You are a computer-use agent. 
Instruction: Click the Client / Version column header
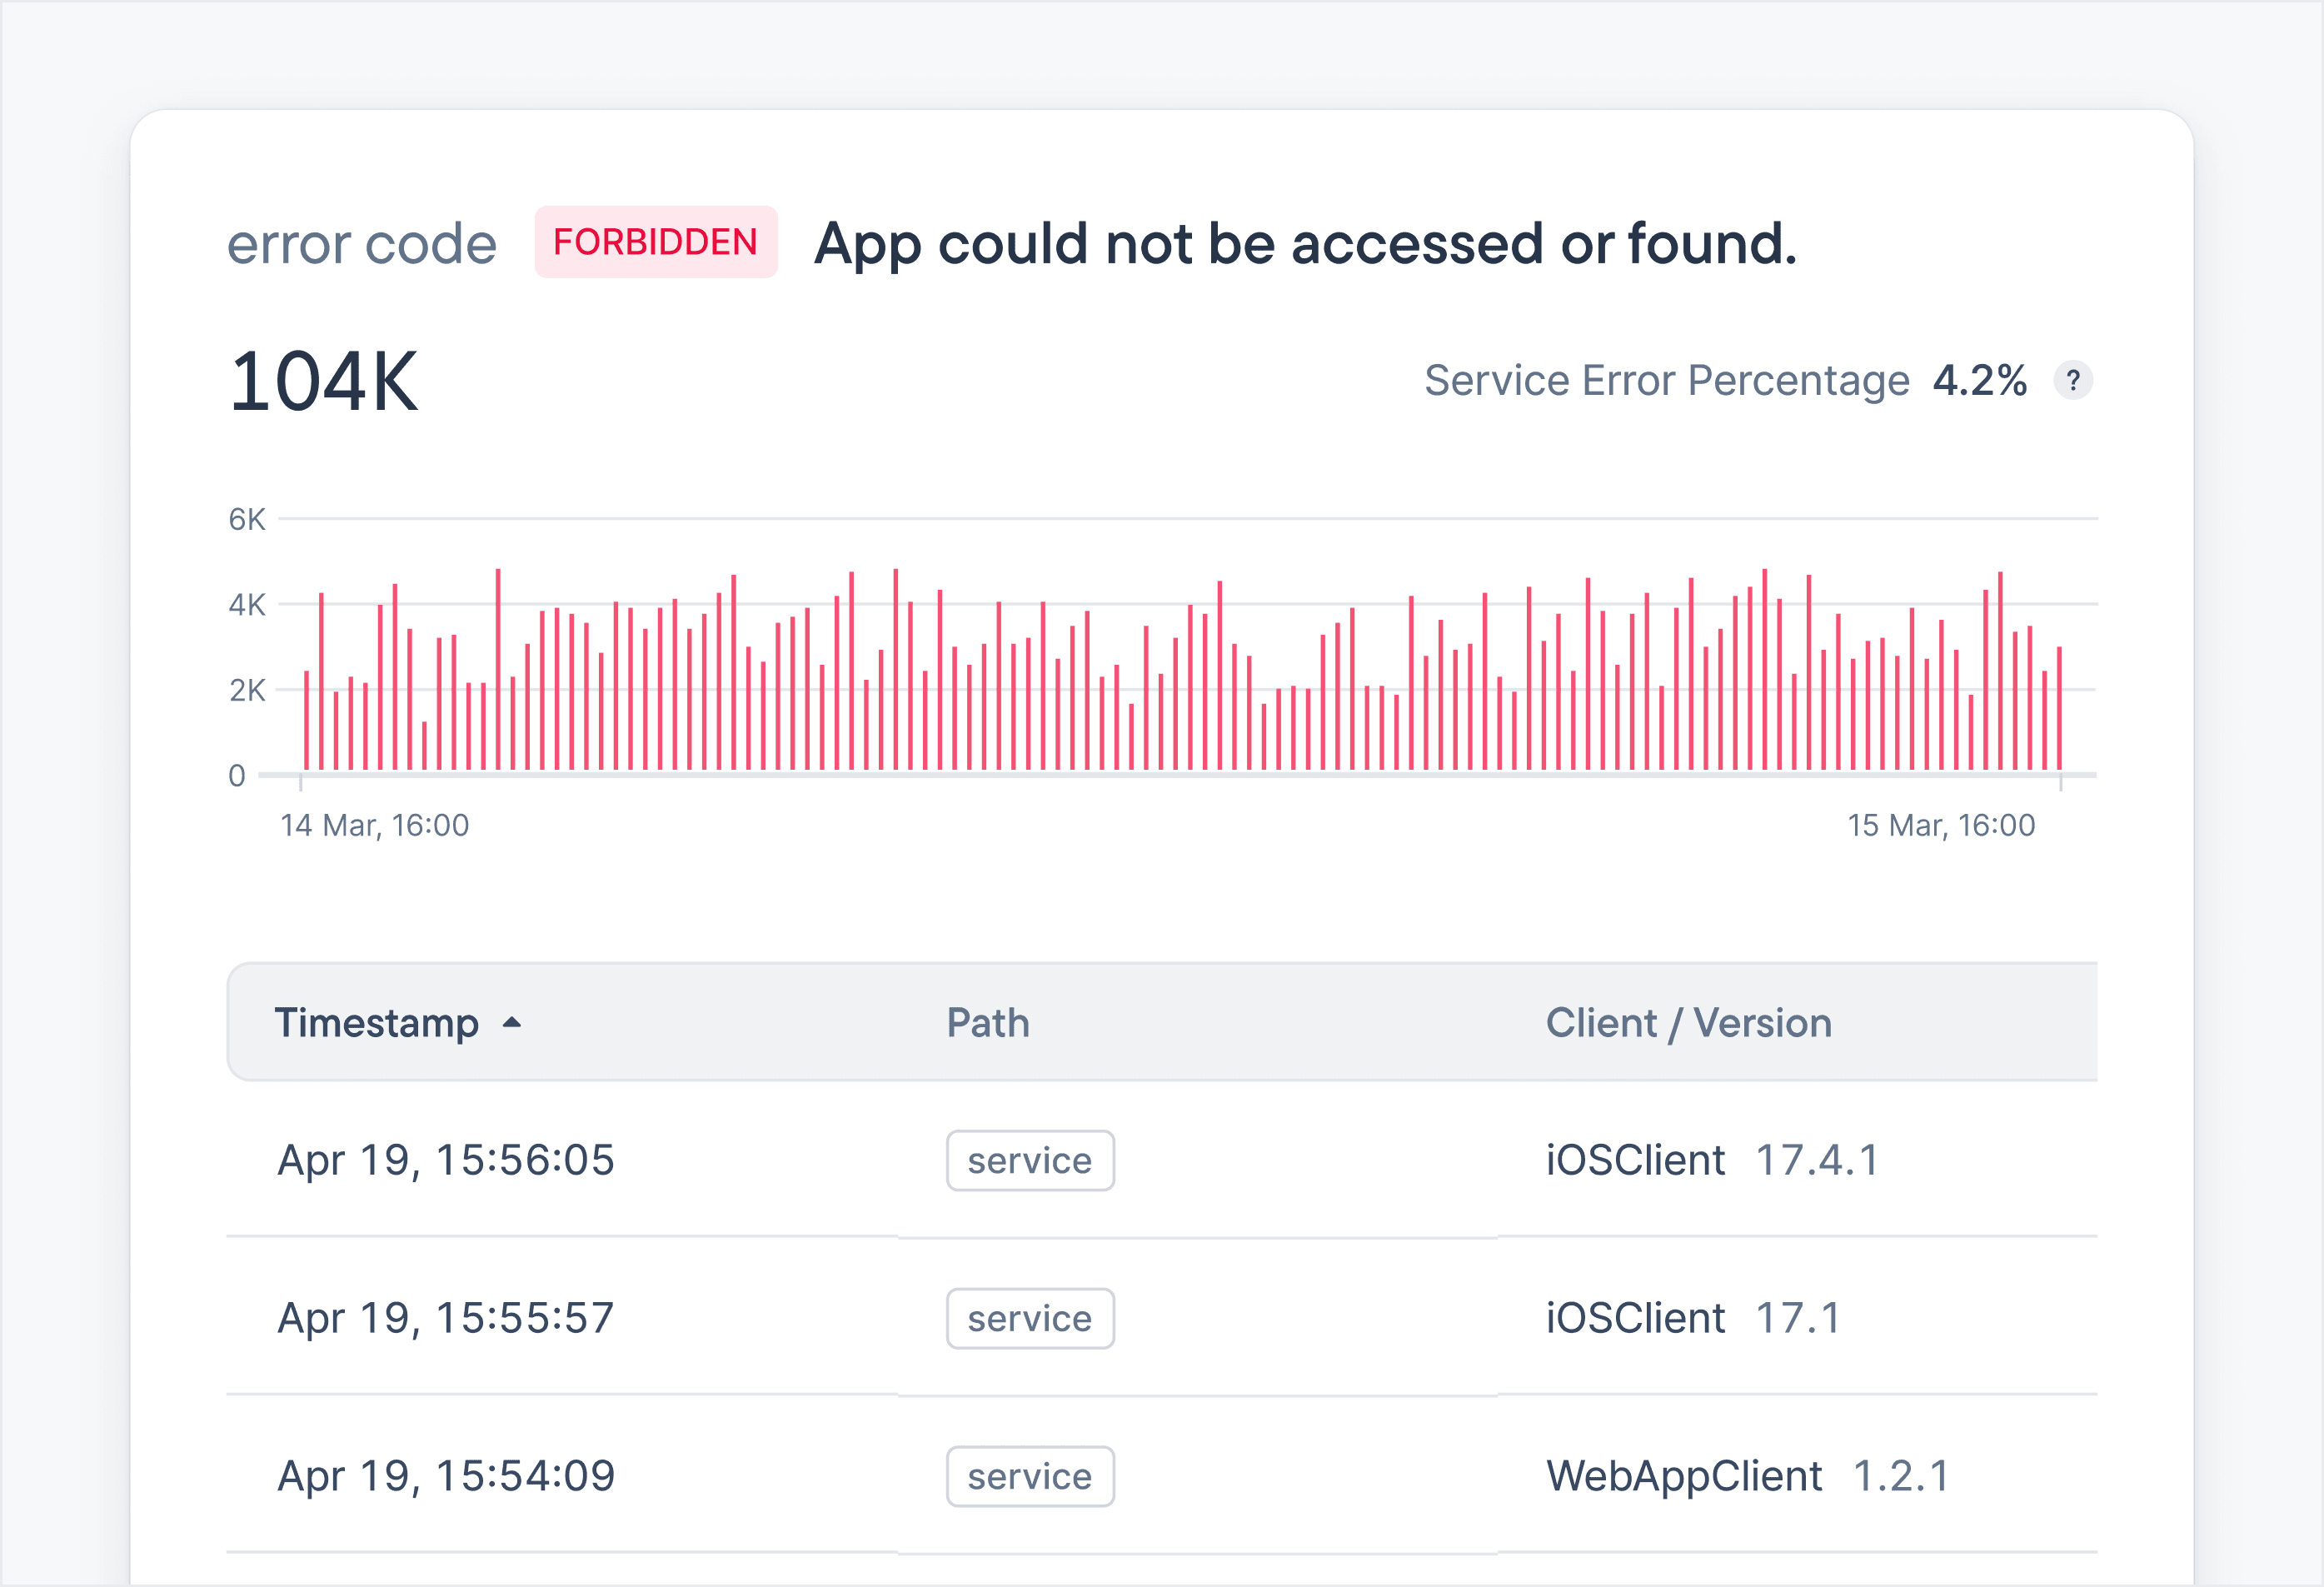[1688, 1022]
